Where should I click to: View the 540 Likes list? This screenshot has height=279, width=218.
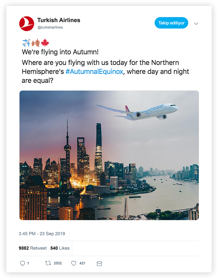(60, 248)
